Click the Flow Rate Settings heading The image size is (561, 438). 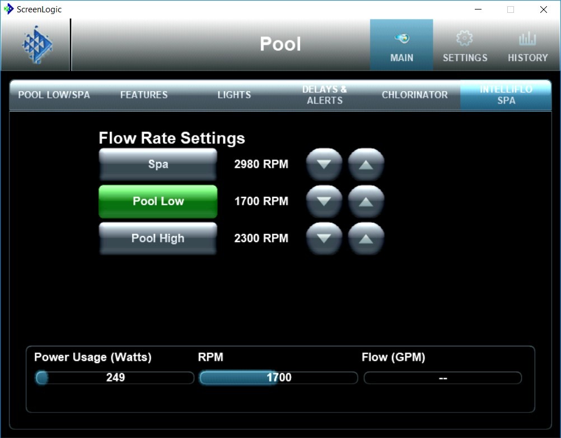(172, 138)
